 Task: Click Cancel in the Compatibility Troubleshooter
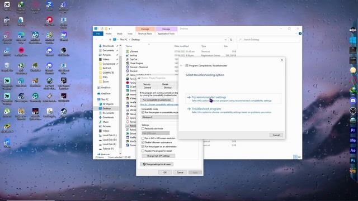(x=276, y=135)
